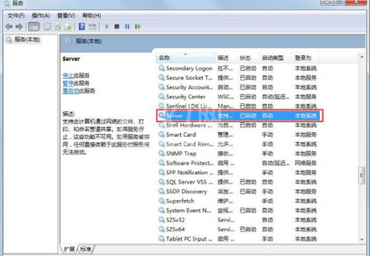
Task: Click the green Refresh toolbar icon
Action: (x=58, y=27)
